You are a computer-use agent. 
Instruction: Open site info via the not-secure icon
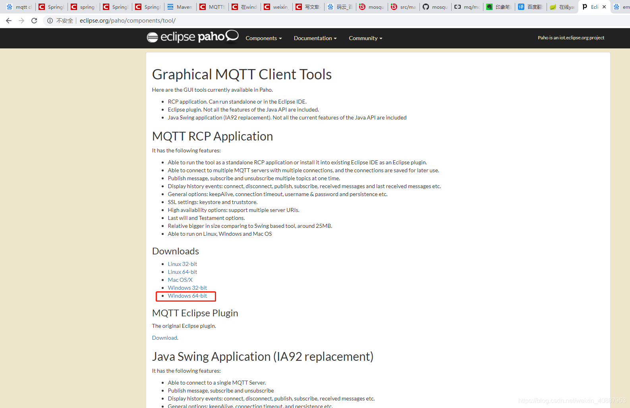pyautogui.click(x=50, y=21)
